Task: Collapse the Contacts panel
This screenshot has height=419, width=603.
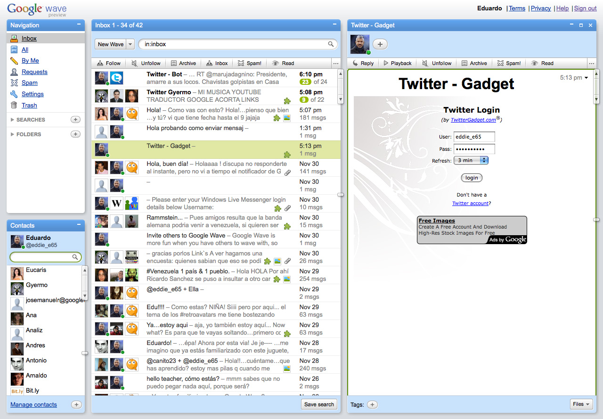Action: [x=79, y=225]
